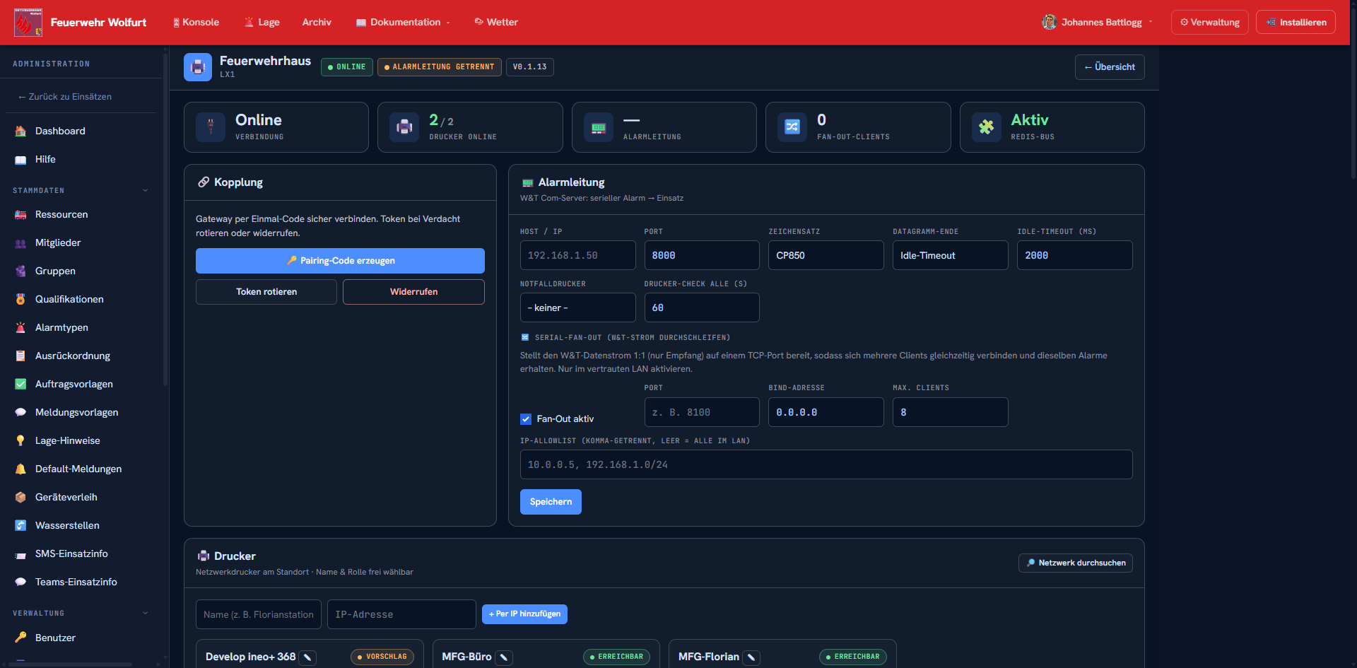Open the Zeichensatz CP850 dropdown
Image resolution: width=1357 pixels, height=668 pixels.
(826, 255)
